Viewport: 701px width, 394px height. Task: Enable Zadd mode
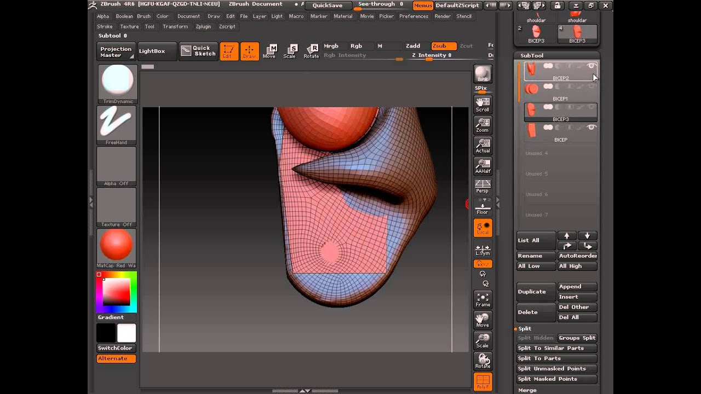[x=413, y=46]
